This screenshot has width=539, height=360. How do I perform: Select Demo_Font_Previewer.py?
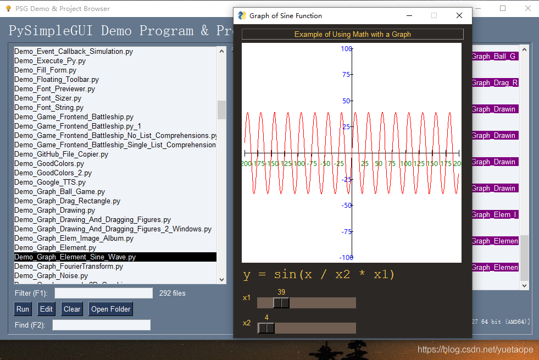[115, 88]
